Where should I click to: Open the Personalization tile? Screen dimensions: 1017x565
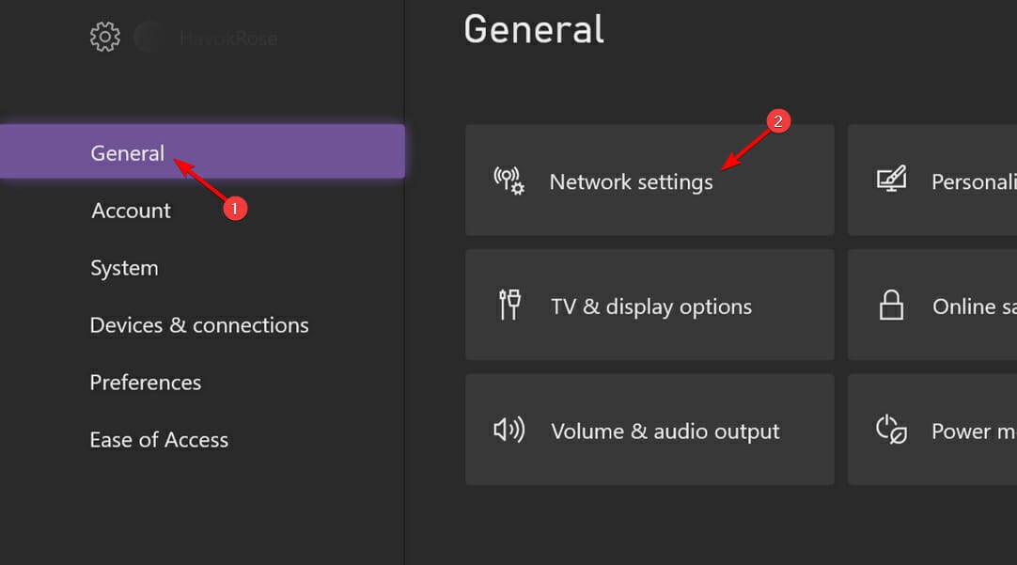[932, 180]
